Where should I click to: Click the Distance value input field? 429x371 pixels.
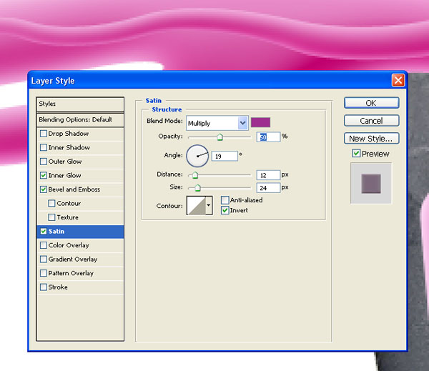pos(268,175)
